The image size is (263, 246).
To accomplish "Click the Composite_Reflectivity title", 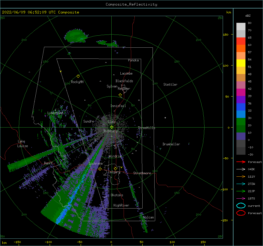I will 131,4.
